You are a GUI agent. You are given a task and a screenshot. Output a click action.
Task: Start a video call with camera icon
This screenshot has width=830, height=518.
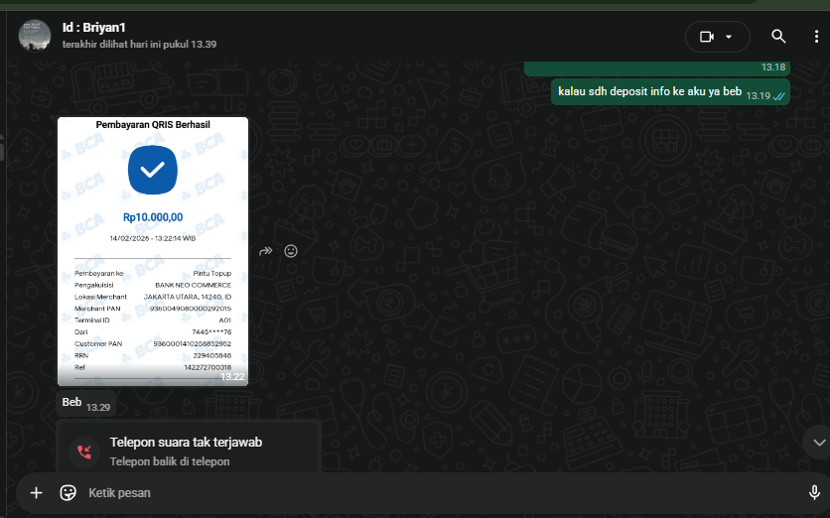(x=707, y=37)
